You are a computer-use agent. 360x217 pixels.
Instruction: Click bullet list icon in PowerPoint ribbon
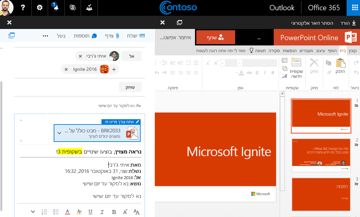tap(196, 63)
